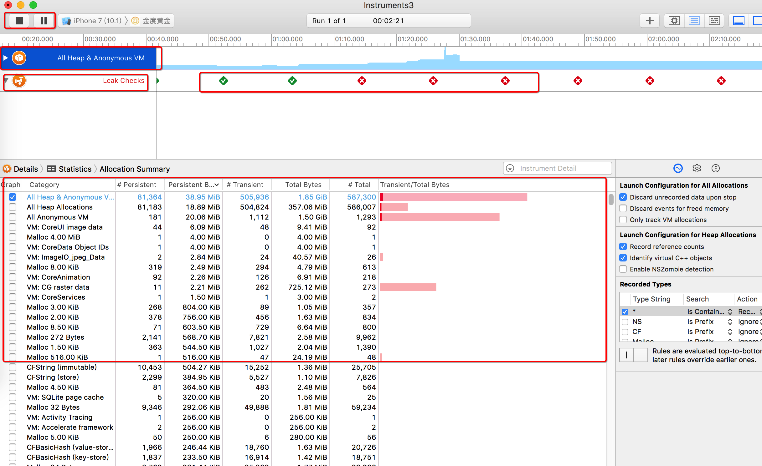Add a recorded type rule with plus
The height and width of the screenshot is (466, 762).
click(x=626, y=355)
